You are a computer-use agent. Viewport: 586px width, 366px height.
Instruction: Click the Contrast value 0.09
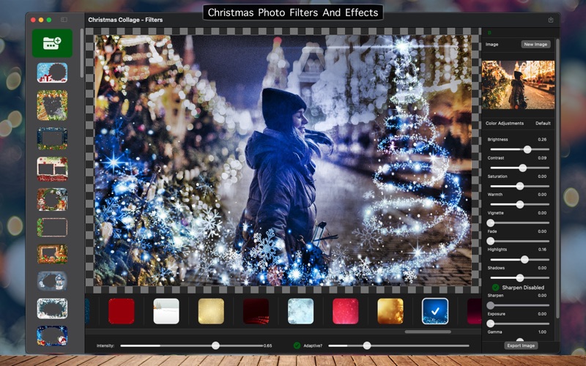click(x=542, y=158)
